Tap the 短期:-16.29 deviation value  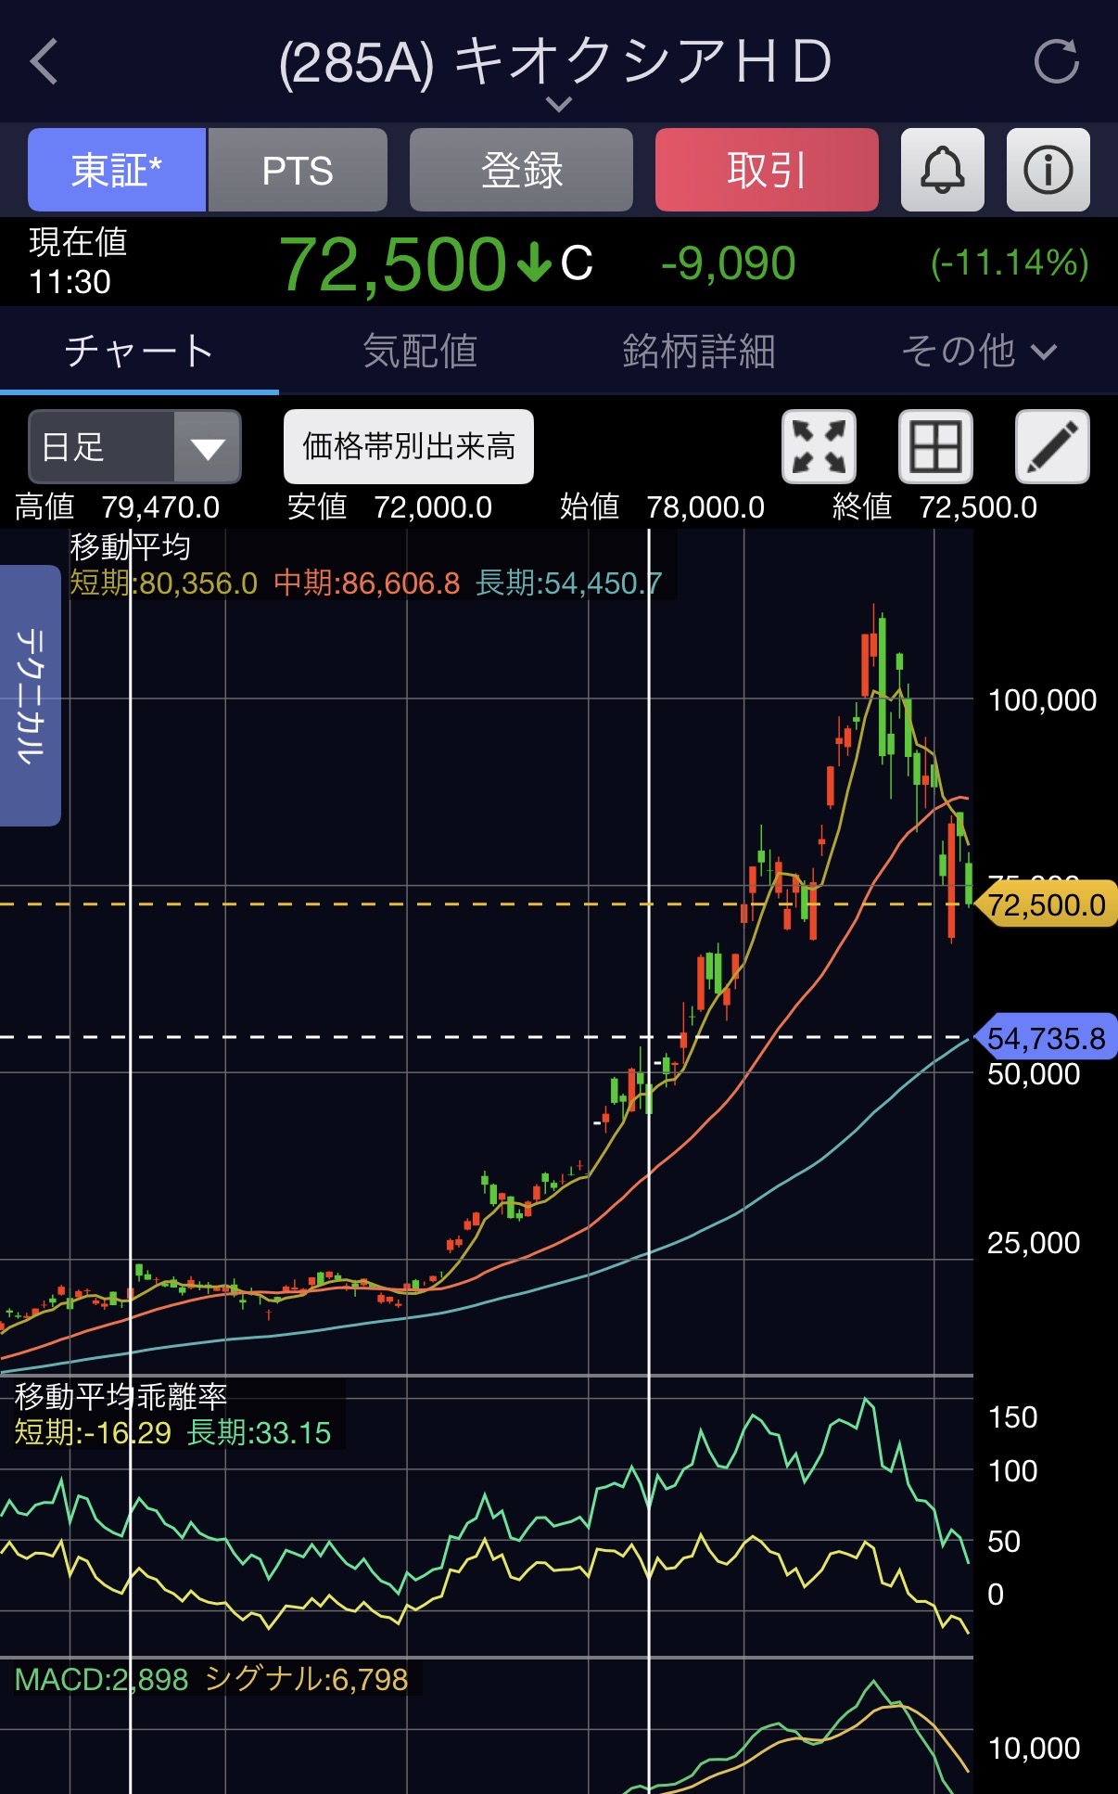coord(93,1432)
